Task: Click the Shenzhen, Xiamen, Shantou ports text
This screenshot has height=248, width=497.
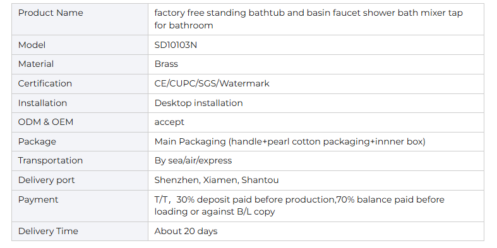Action: (x=217, y=180)
